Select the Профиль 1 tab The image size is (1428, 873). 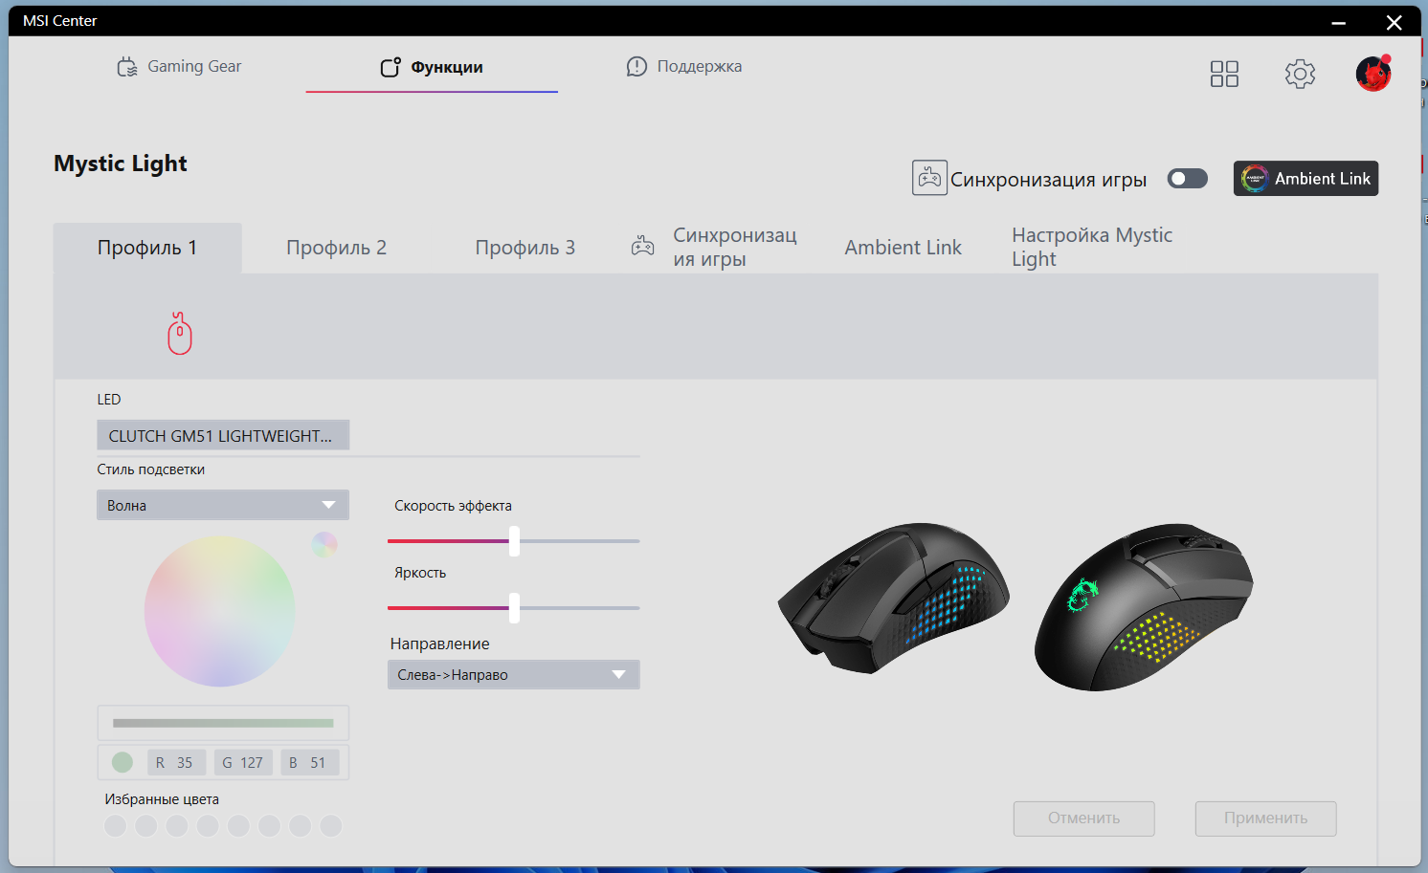pos(147,248)
